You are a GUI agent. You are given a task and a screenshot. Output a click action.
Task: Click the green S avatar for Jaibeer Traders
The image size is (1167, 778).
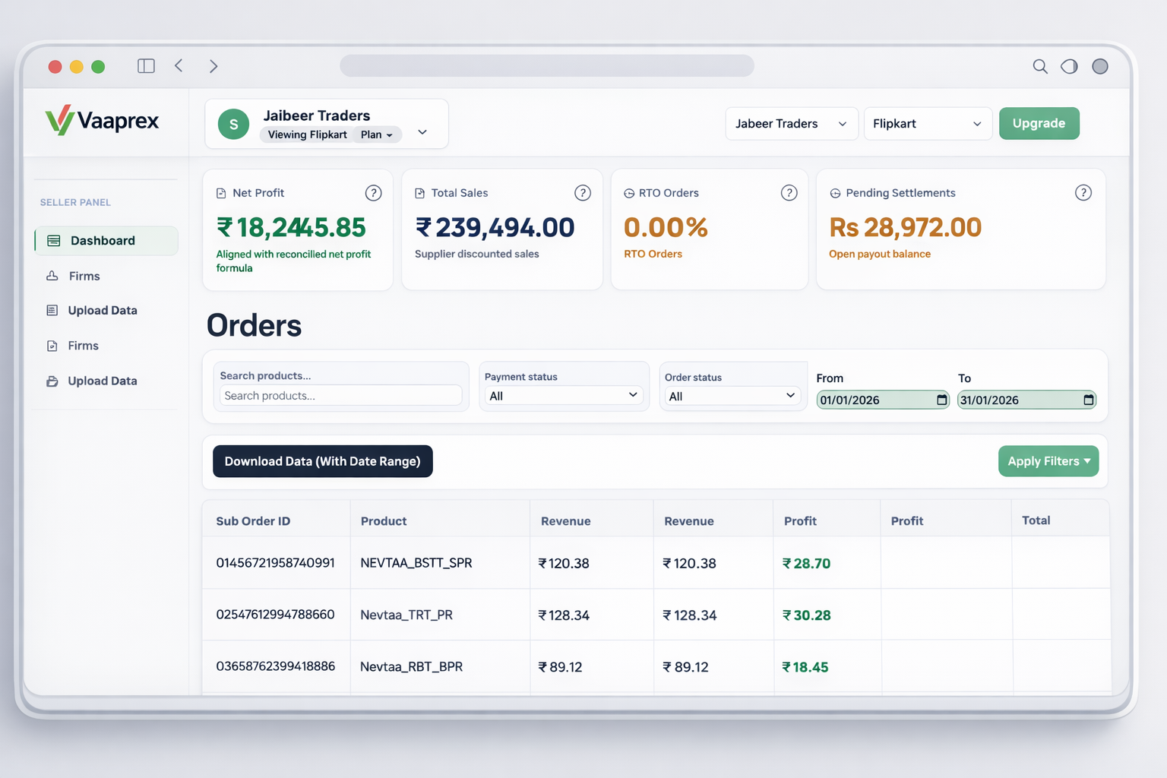click(x=233, y=124)
